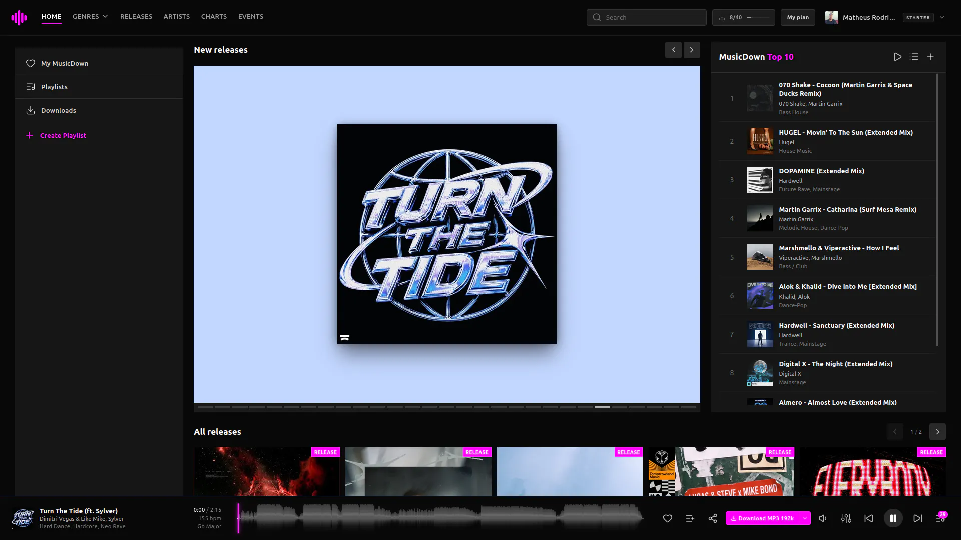
Task: Open the queue with 29 badge
Action: tap(941, 518)
